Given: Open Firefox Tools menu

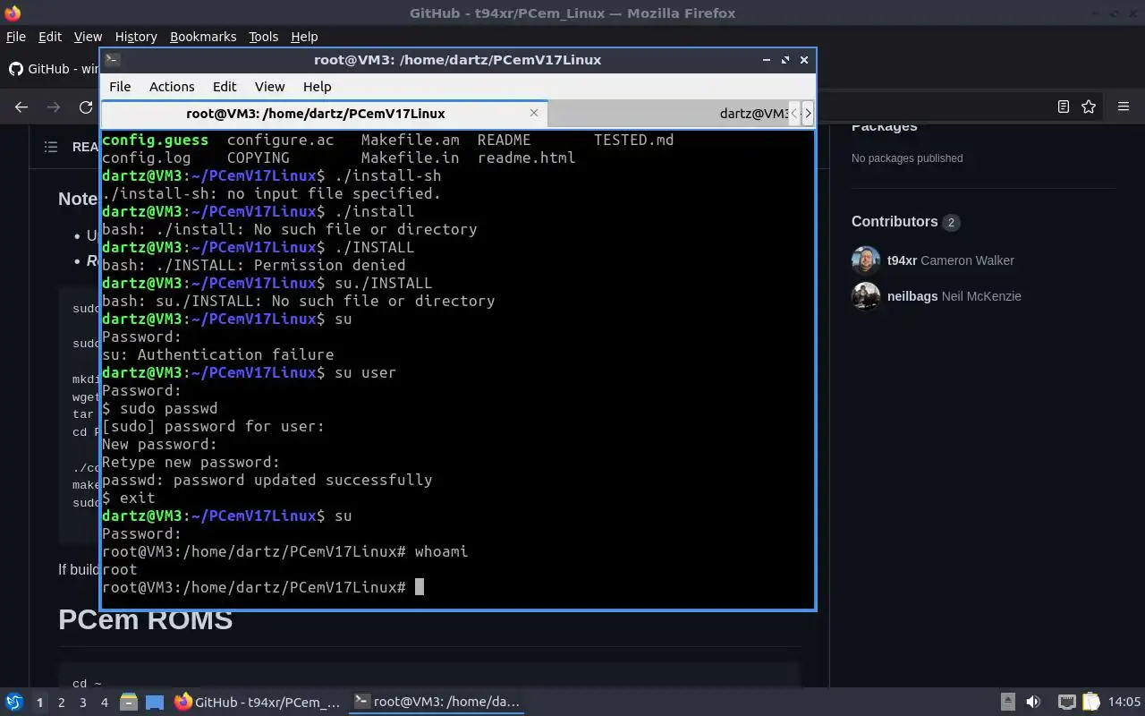Looking at the screenshot, I should 263,37.
